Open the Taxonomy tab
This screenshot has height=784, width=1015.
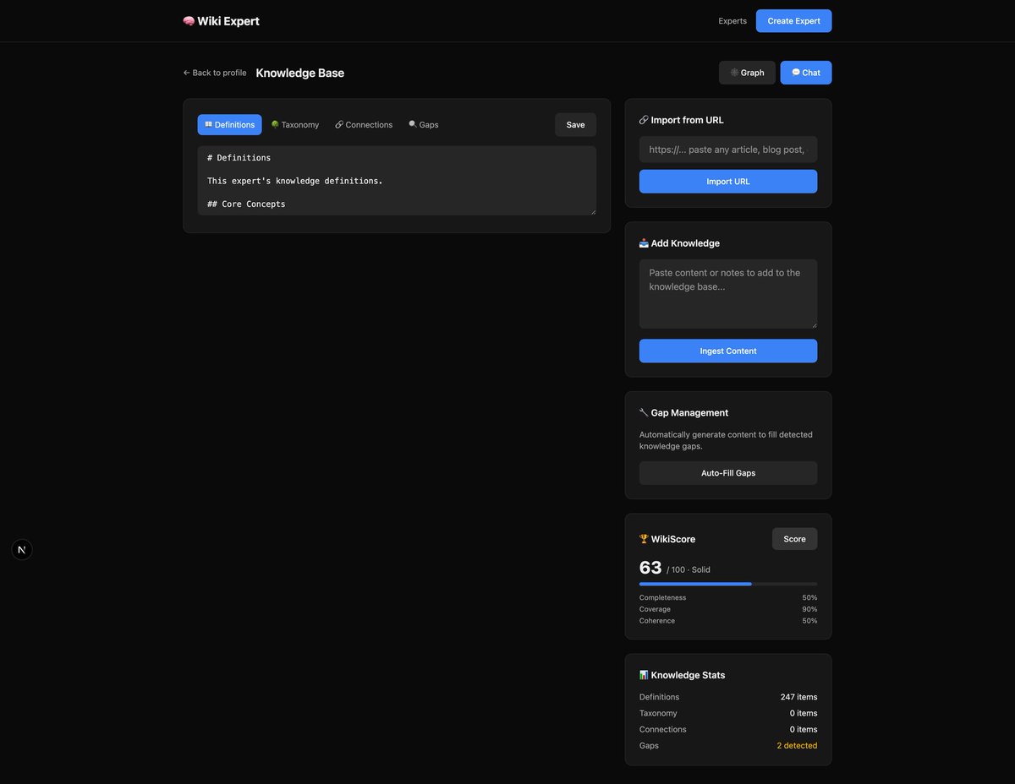[295, 125]
